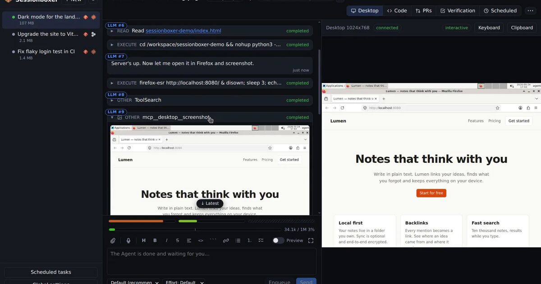
Task: Attach a file with the paperclip icon
Action: pyautogui.click(x=113, y=241)
